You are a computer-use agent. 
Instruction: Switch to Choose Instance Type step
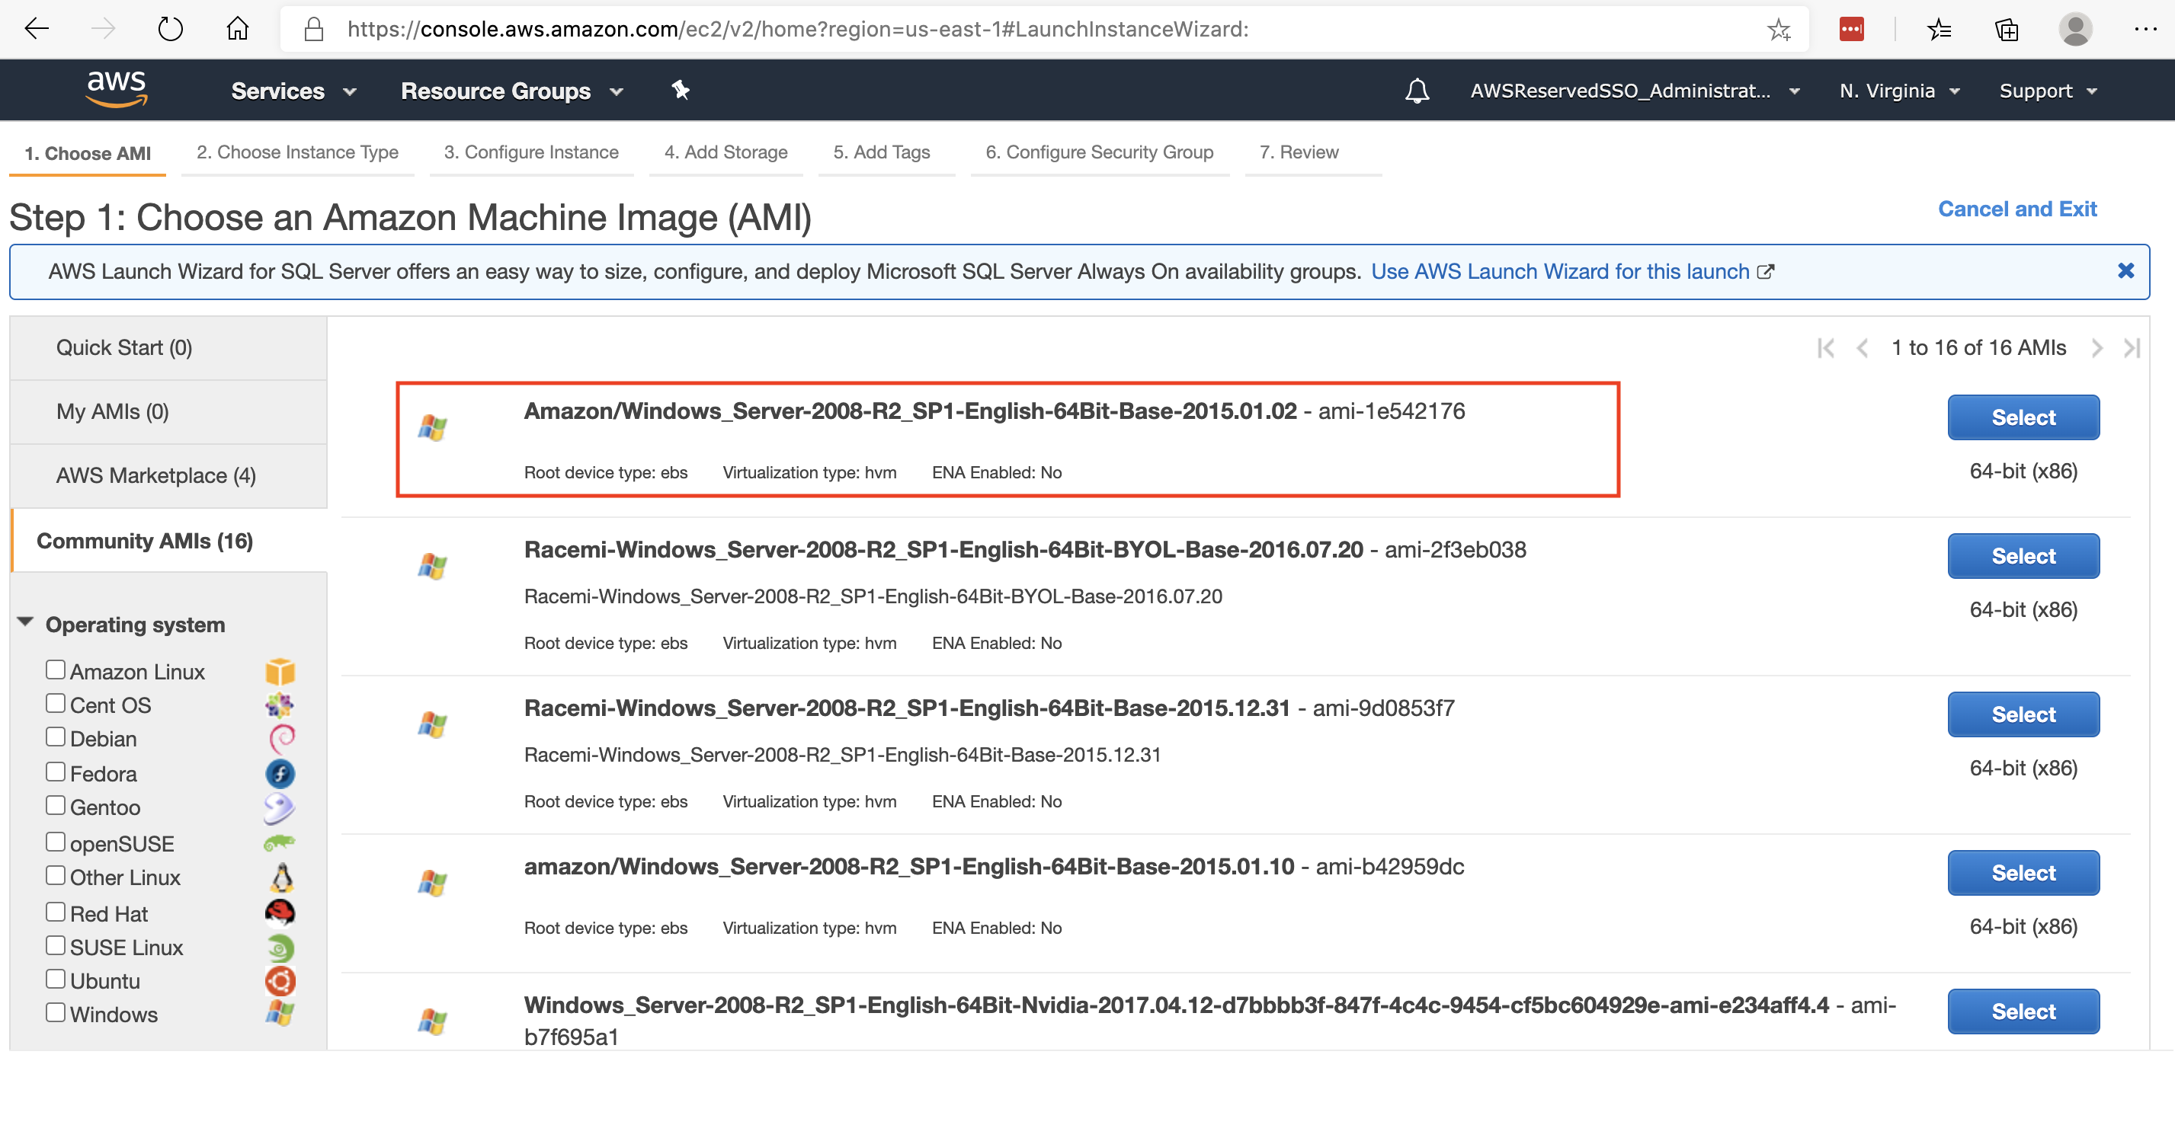coord(297,152)
